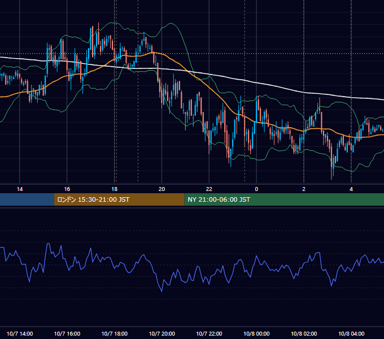Screen dimensions: 384x339
Task: Click the 10/7 18:00 date label
Action: [x=115, y=333]
